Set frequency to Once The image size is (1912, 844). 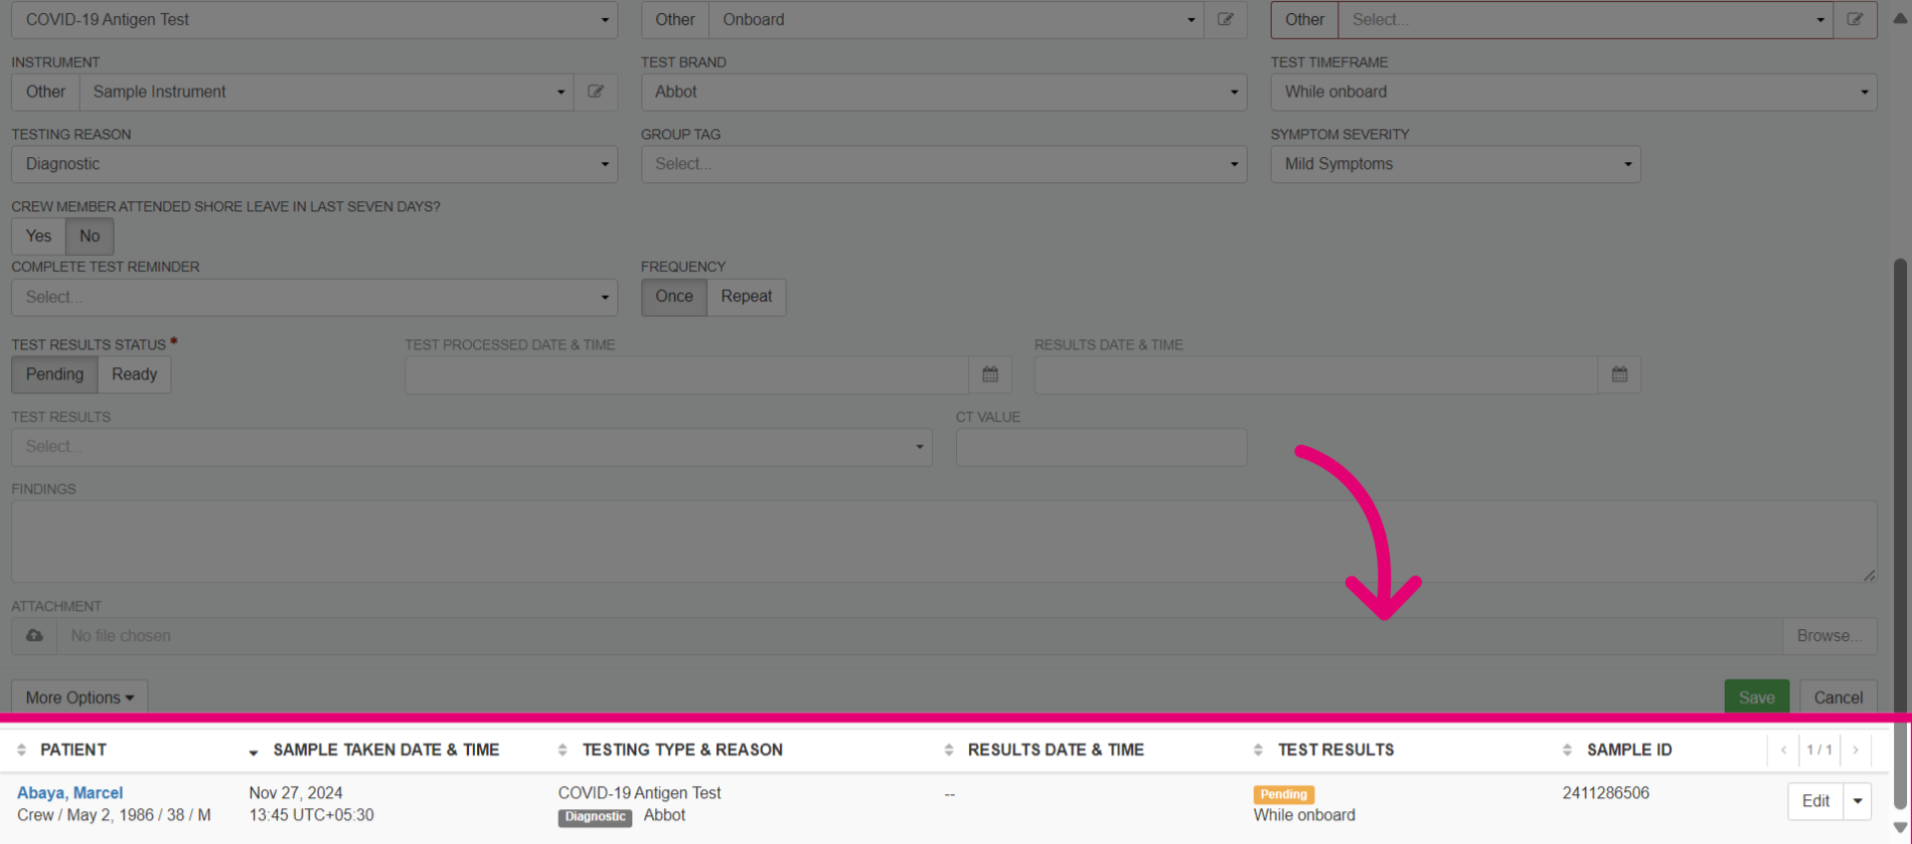pos(674,297)
